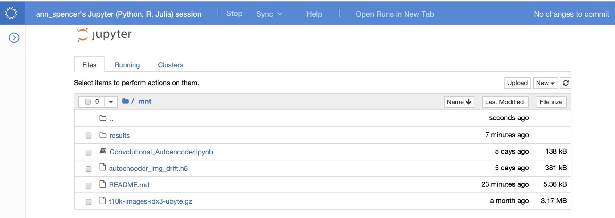
Task: Click the parent directory folder icon
Action: pyautogui.click(x=103, y=118)
